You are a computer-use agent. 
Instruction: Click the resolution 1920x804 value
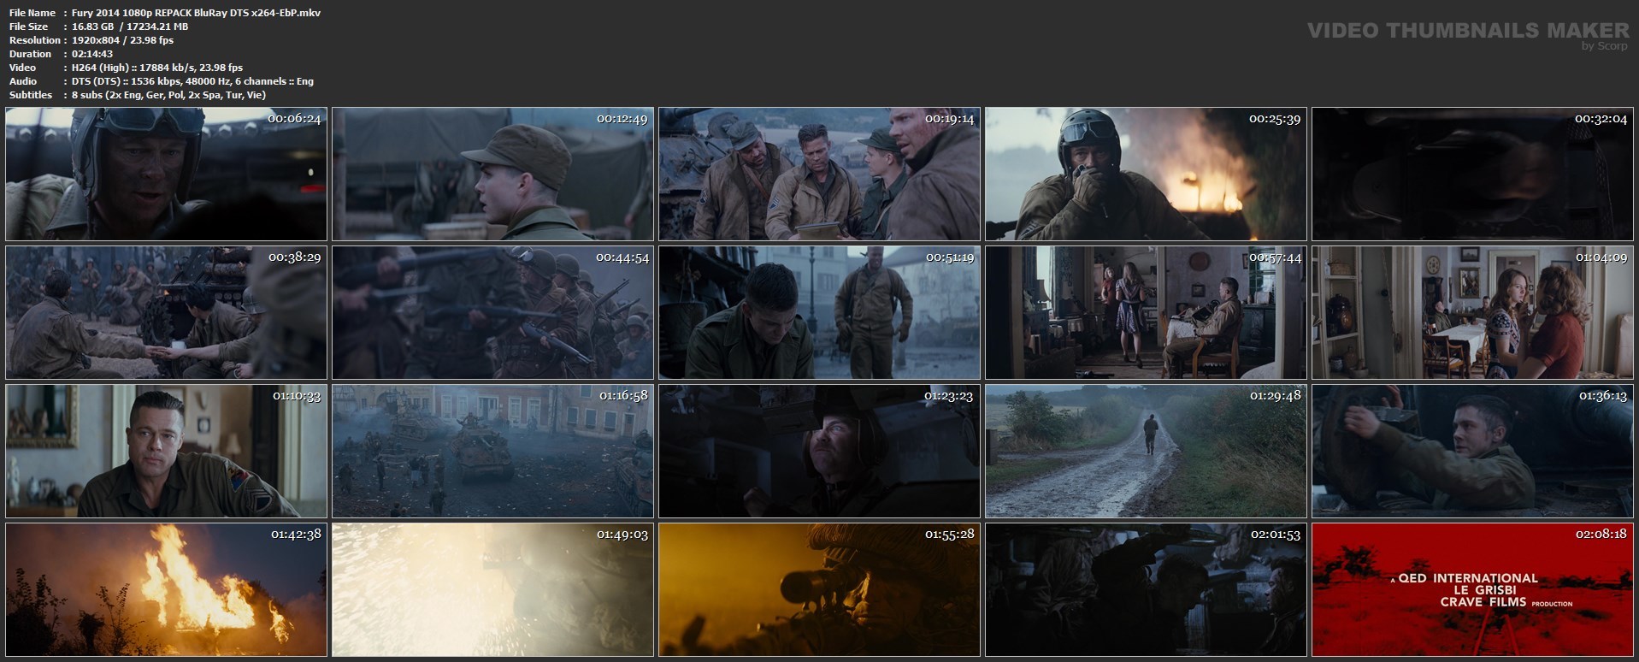pyautogui.click(x=122, y=40)
